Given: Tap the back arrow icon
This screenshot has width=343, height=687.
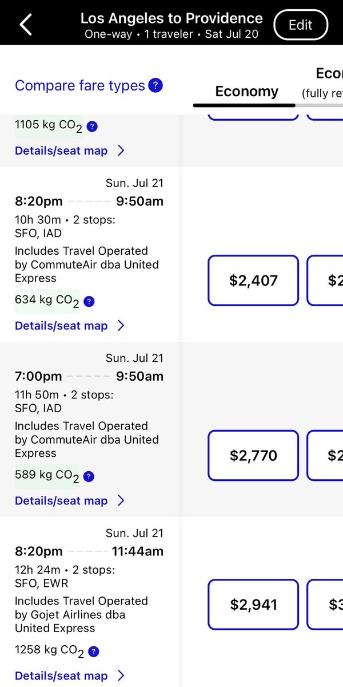Looking at the screenshot, I should tap(26, 25).
